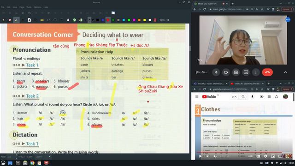This screenshot has width=295, height=166.
Task: Select the Fine thickness button
Action: coord(89,20)
